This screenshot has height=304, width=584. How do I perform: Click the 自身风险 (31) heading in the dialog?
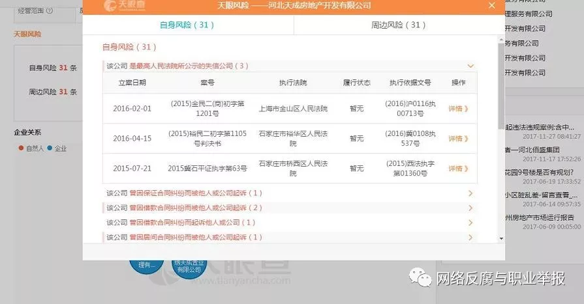coord(129,48)
